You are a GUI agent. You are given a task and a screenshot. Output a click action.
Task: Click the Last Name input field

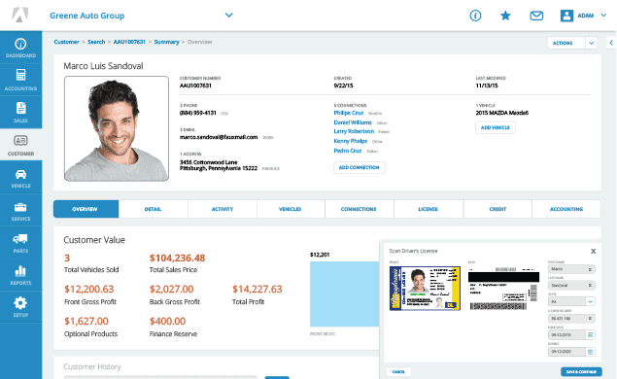[x=571, y=286]
